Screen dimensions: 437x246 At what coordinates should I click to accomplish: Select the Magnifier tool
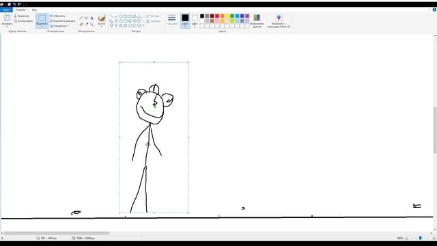click(91, 25)
